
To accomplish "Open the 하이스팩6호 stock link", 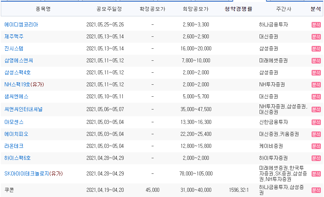I will click(x=18, y=158).
